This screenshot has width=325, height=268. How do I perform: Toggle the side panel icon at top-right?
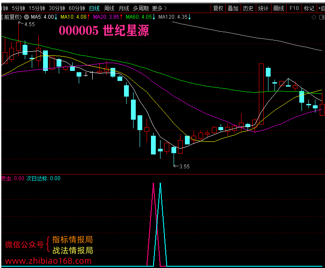[322, 17]
